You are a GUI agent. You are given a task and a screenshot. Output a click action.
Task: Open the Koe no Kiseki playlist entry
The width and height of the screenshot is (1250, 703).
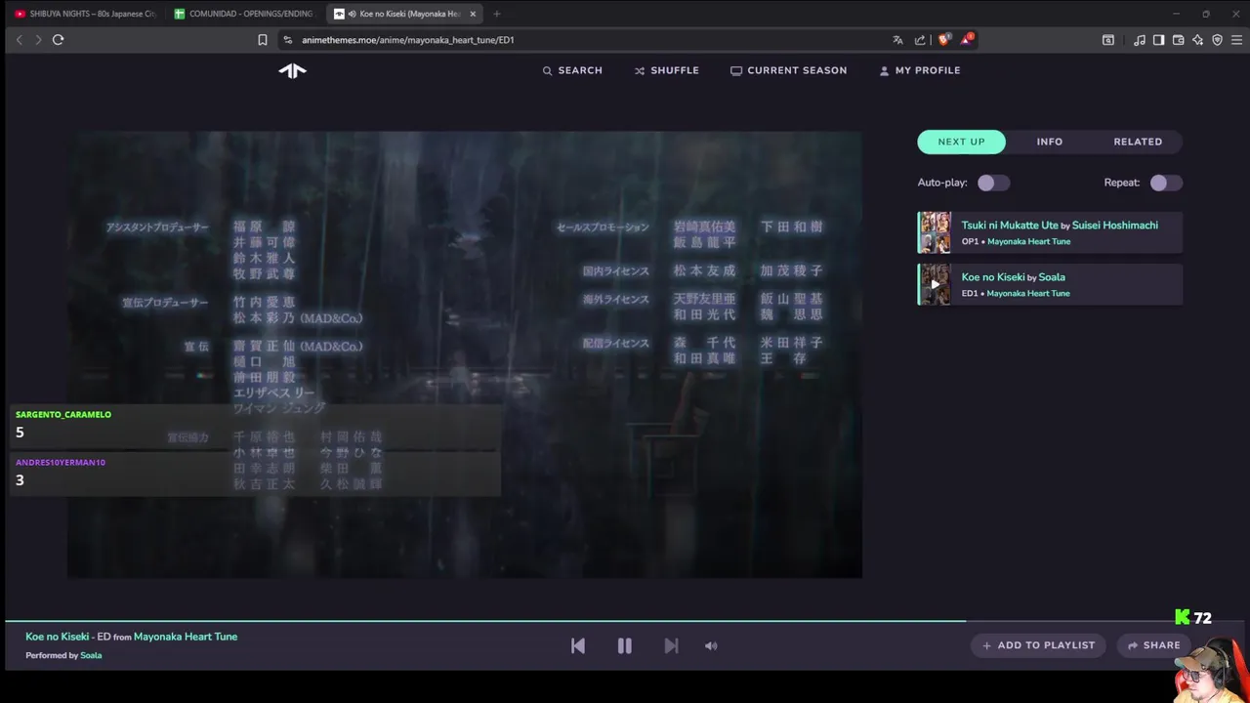1050,284
